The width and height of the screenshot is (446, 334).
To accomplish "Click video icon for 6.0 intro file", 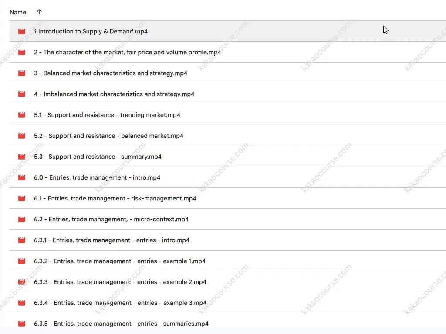I will pos(22,177).
